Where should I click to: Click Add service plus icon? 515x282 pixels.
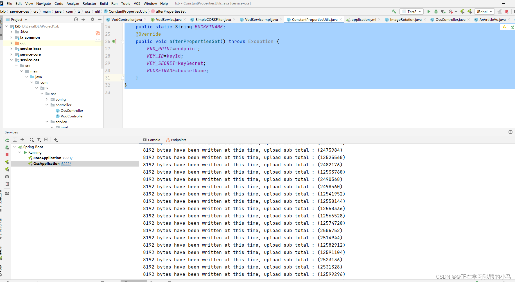[56, 140]
